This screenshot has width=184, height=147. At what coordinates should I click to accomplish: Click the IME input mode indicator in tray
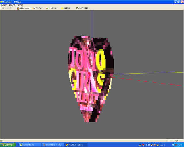pyautogui.click(x=147, y=145)
